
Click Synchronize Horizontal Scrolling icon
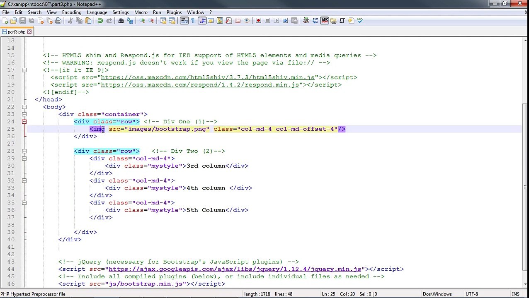coord(172,21)
